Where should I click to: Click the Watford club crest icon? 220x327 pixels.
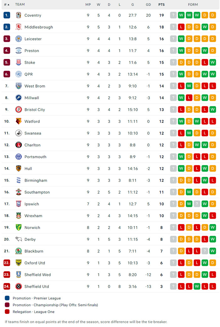point(19,121)
